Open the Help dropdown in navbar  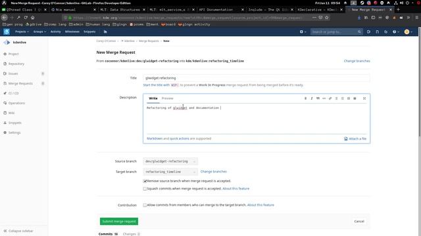[395, 31]
